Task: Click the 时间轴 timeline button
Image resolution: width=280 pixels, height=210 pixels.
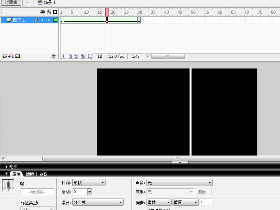Action: [10, 3]
